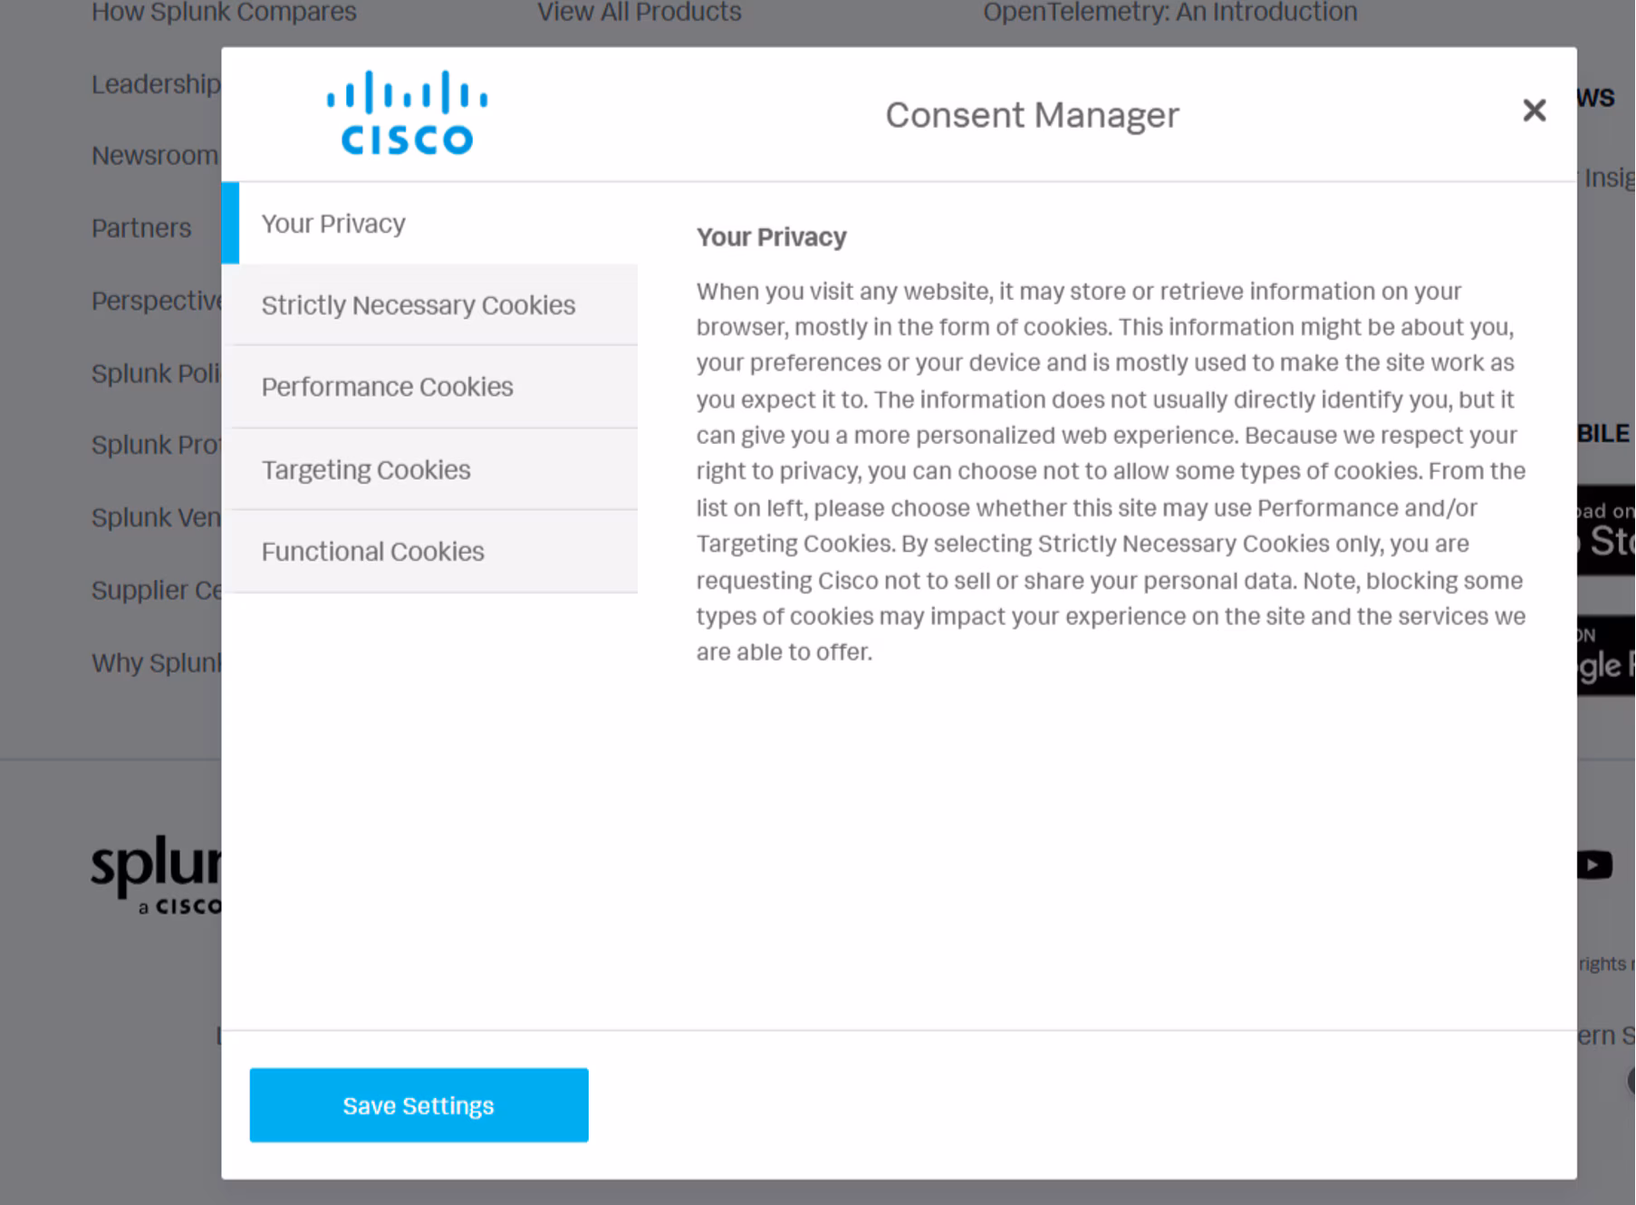Click the YouTube icon in footer
The height and width of the screenshot is (1205, 1636).
[x=1594, y=864]
